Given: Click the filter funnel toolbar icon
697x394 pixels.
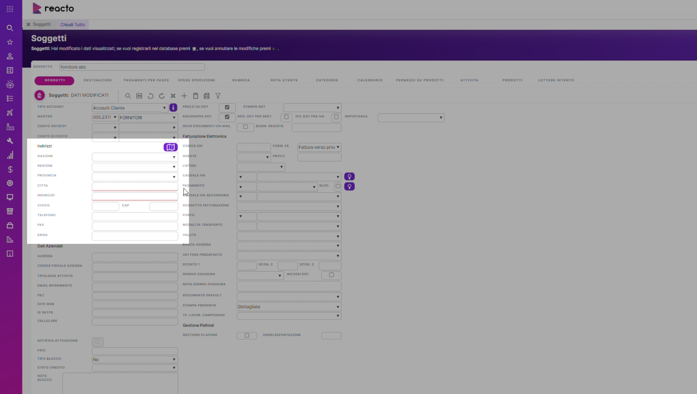Looking at the screenshot, I should [x=218, y=96].
